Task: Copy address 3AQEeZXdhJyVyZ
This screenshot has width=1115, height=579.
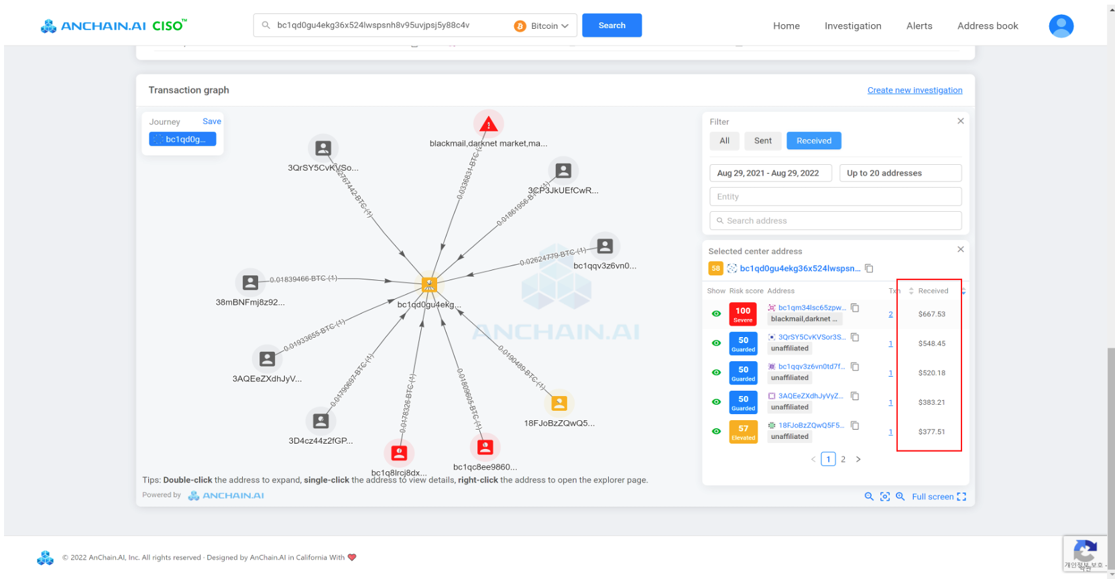Action: tap(855, 396)
